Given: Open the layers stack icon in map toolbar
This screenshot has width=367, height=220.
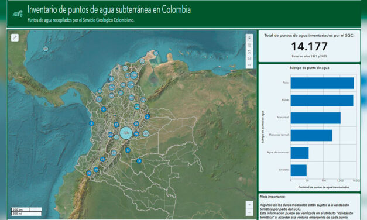Looking at the screenshot, I should [249, 59].
